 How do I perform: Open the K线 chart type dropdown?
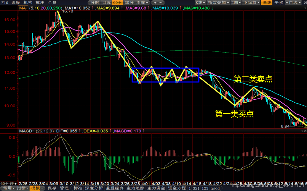click(200, 3)
